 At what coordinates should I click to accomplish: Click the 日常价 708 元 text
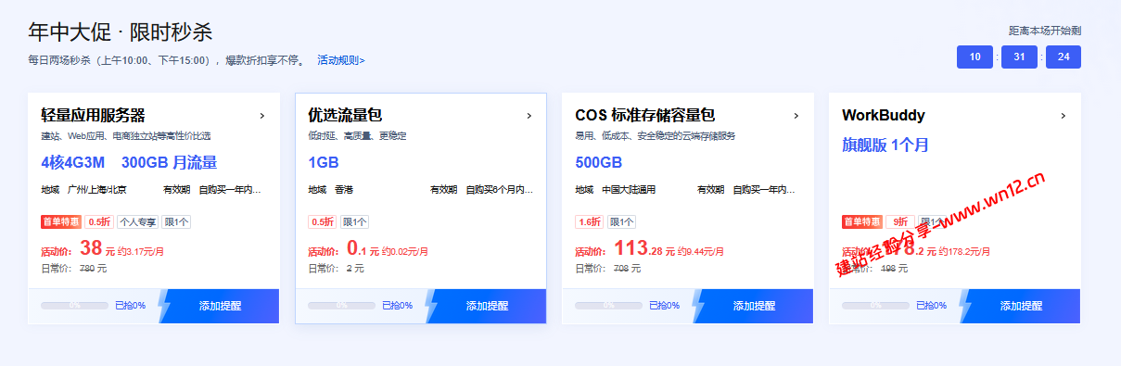608,269
